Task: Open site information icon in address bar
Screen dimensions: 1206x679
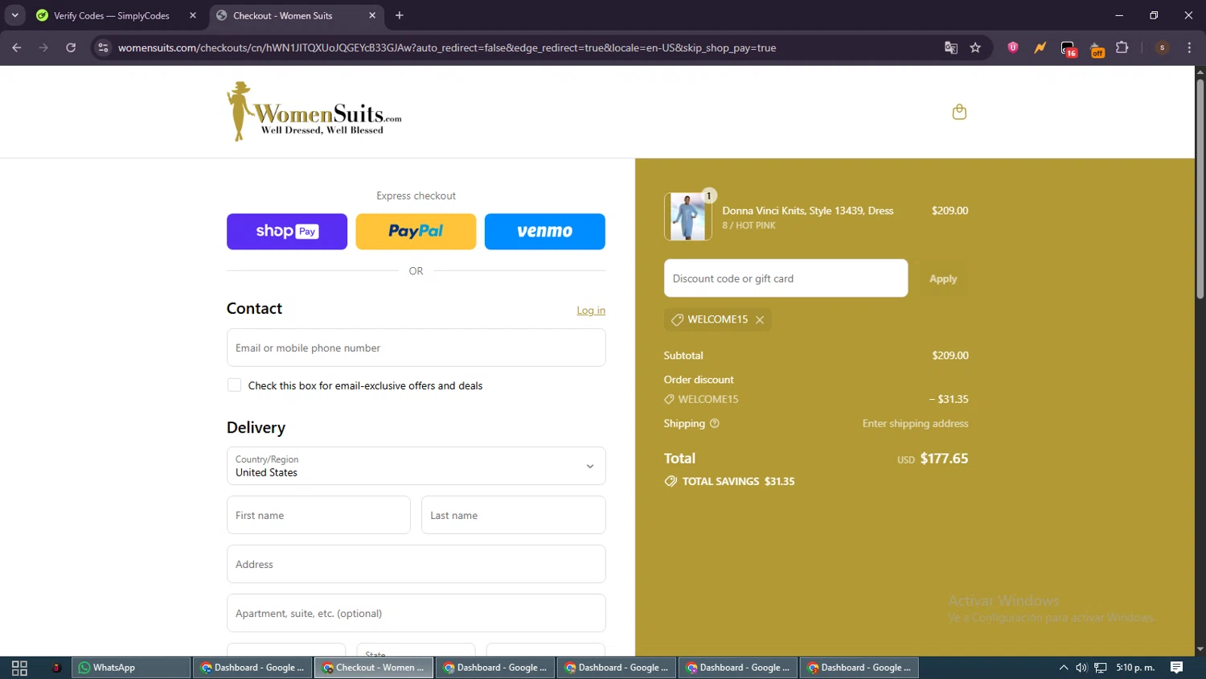Action: tap(102, 47)
